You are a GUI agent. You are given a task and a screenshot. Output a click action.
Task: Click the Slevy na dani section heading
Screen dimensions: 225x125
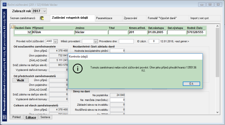point(81,91)
